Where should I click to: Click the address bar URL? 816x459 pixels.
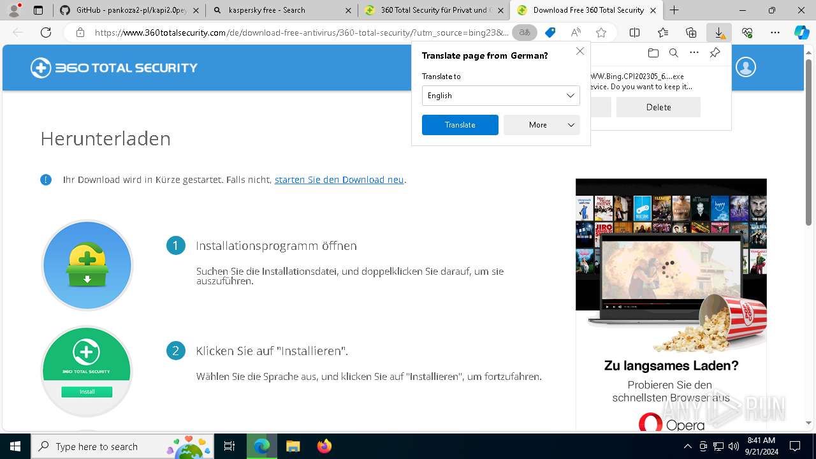tap(302, 33)
